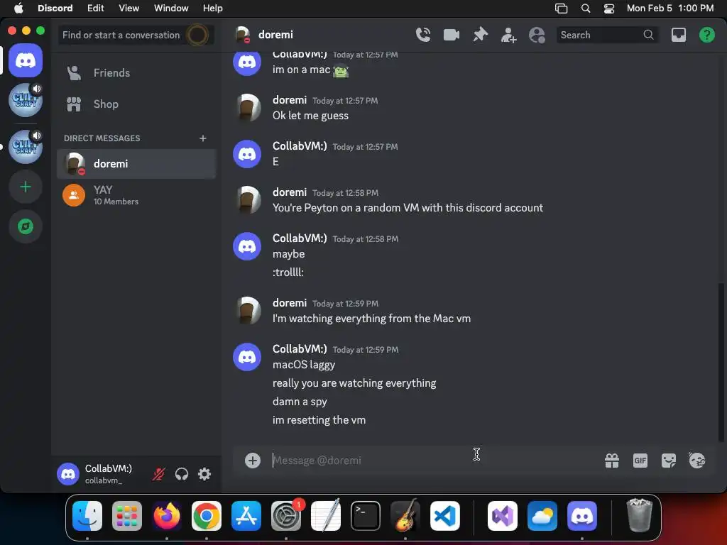727x545 pixels.
Task: Click DIRECT MESSAGES header label
Action: coord(102,138)
